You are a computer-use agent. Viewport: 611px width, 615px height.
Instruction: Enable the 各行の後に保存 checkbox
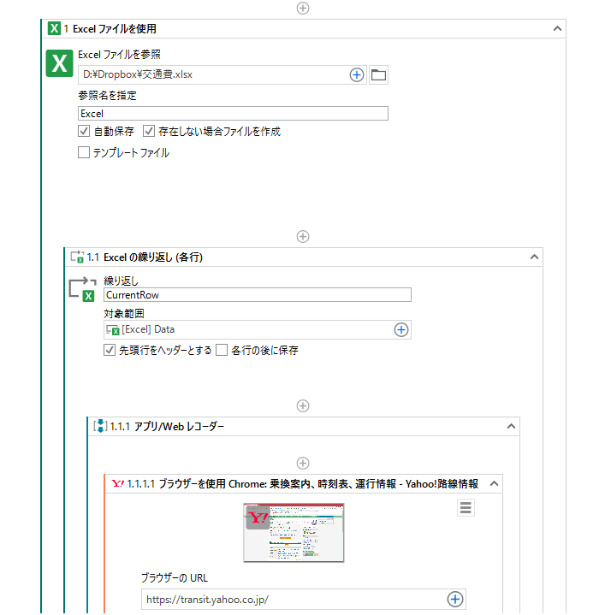[x=222, y=350]
